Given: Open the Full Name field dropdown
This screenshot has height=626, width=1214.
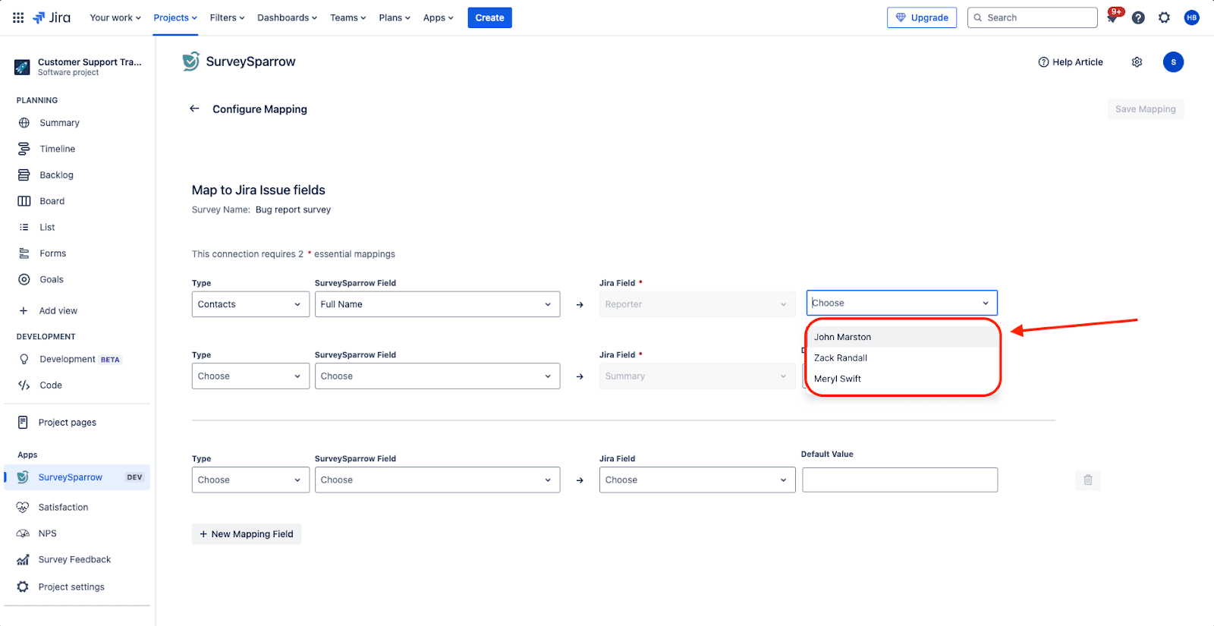Looking at the screenshot, I should [436, 304].
